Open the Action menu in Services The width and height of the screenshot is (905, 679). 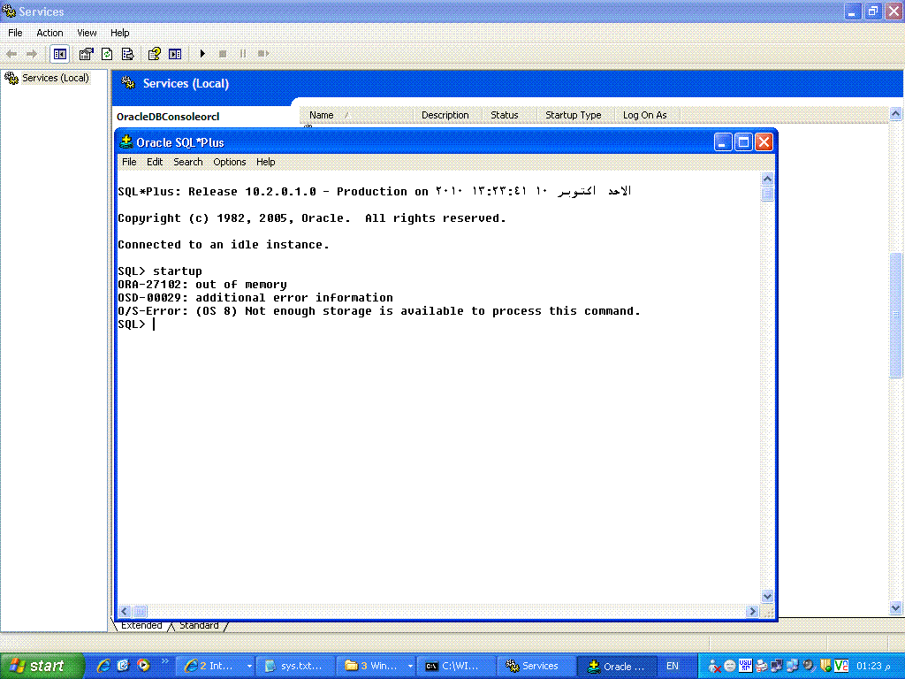tap(49, 33)
